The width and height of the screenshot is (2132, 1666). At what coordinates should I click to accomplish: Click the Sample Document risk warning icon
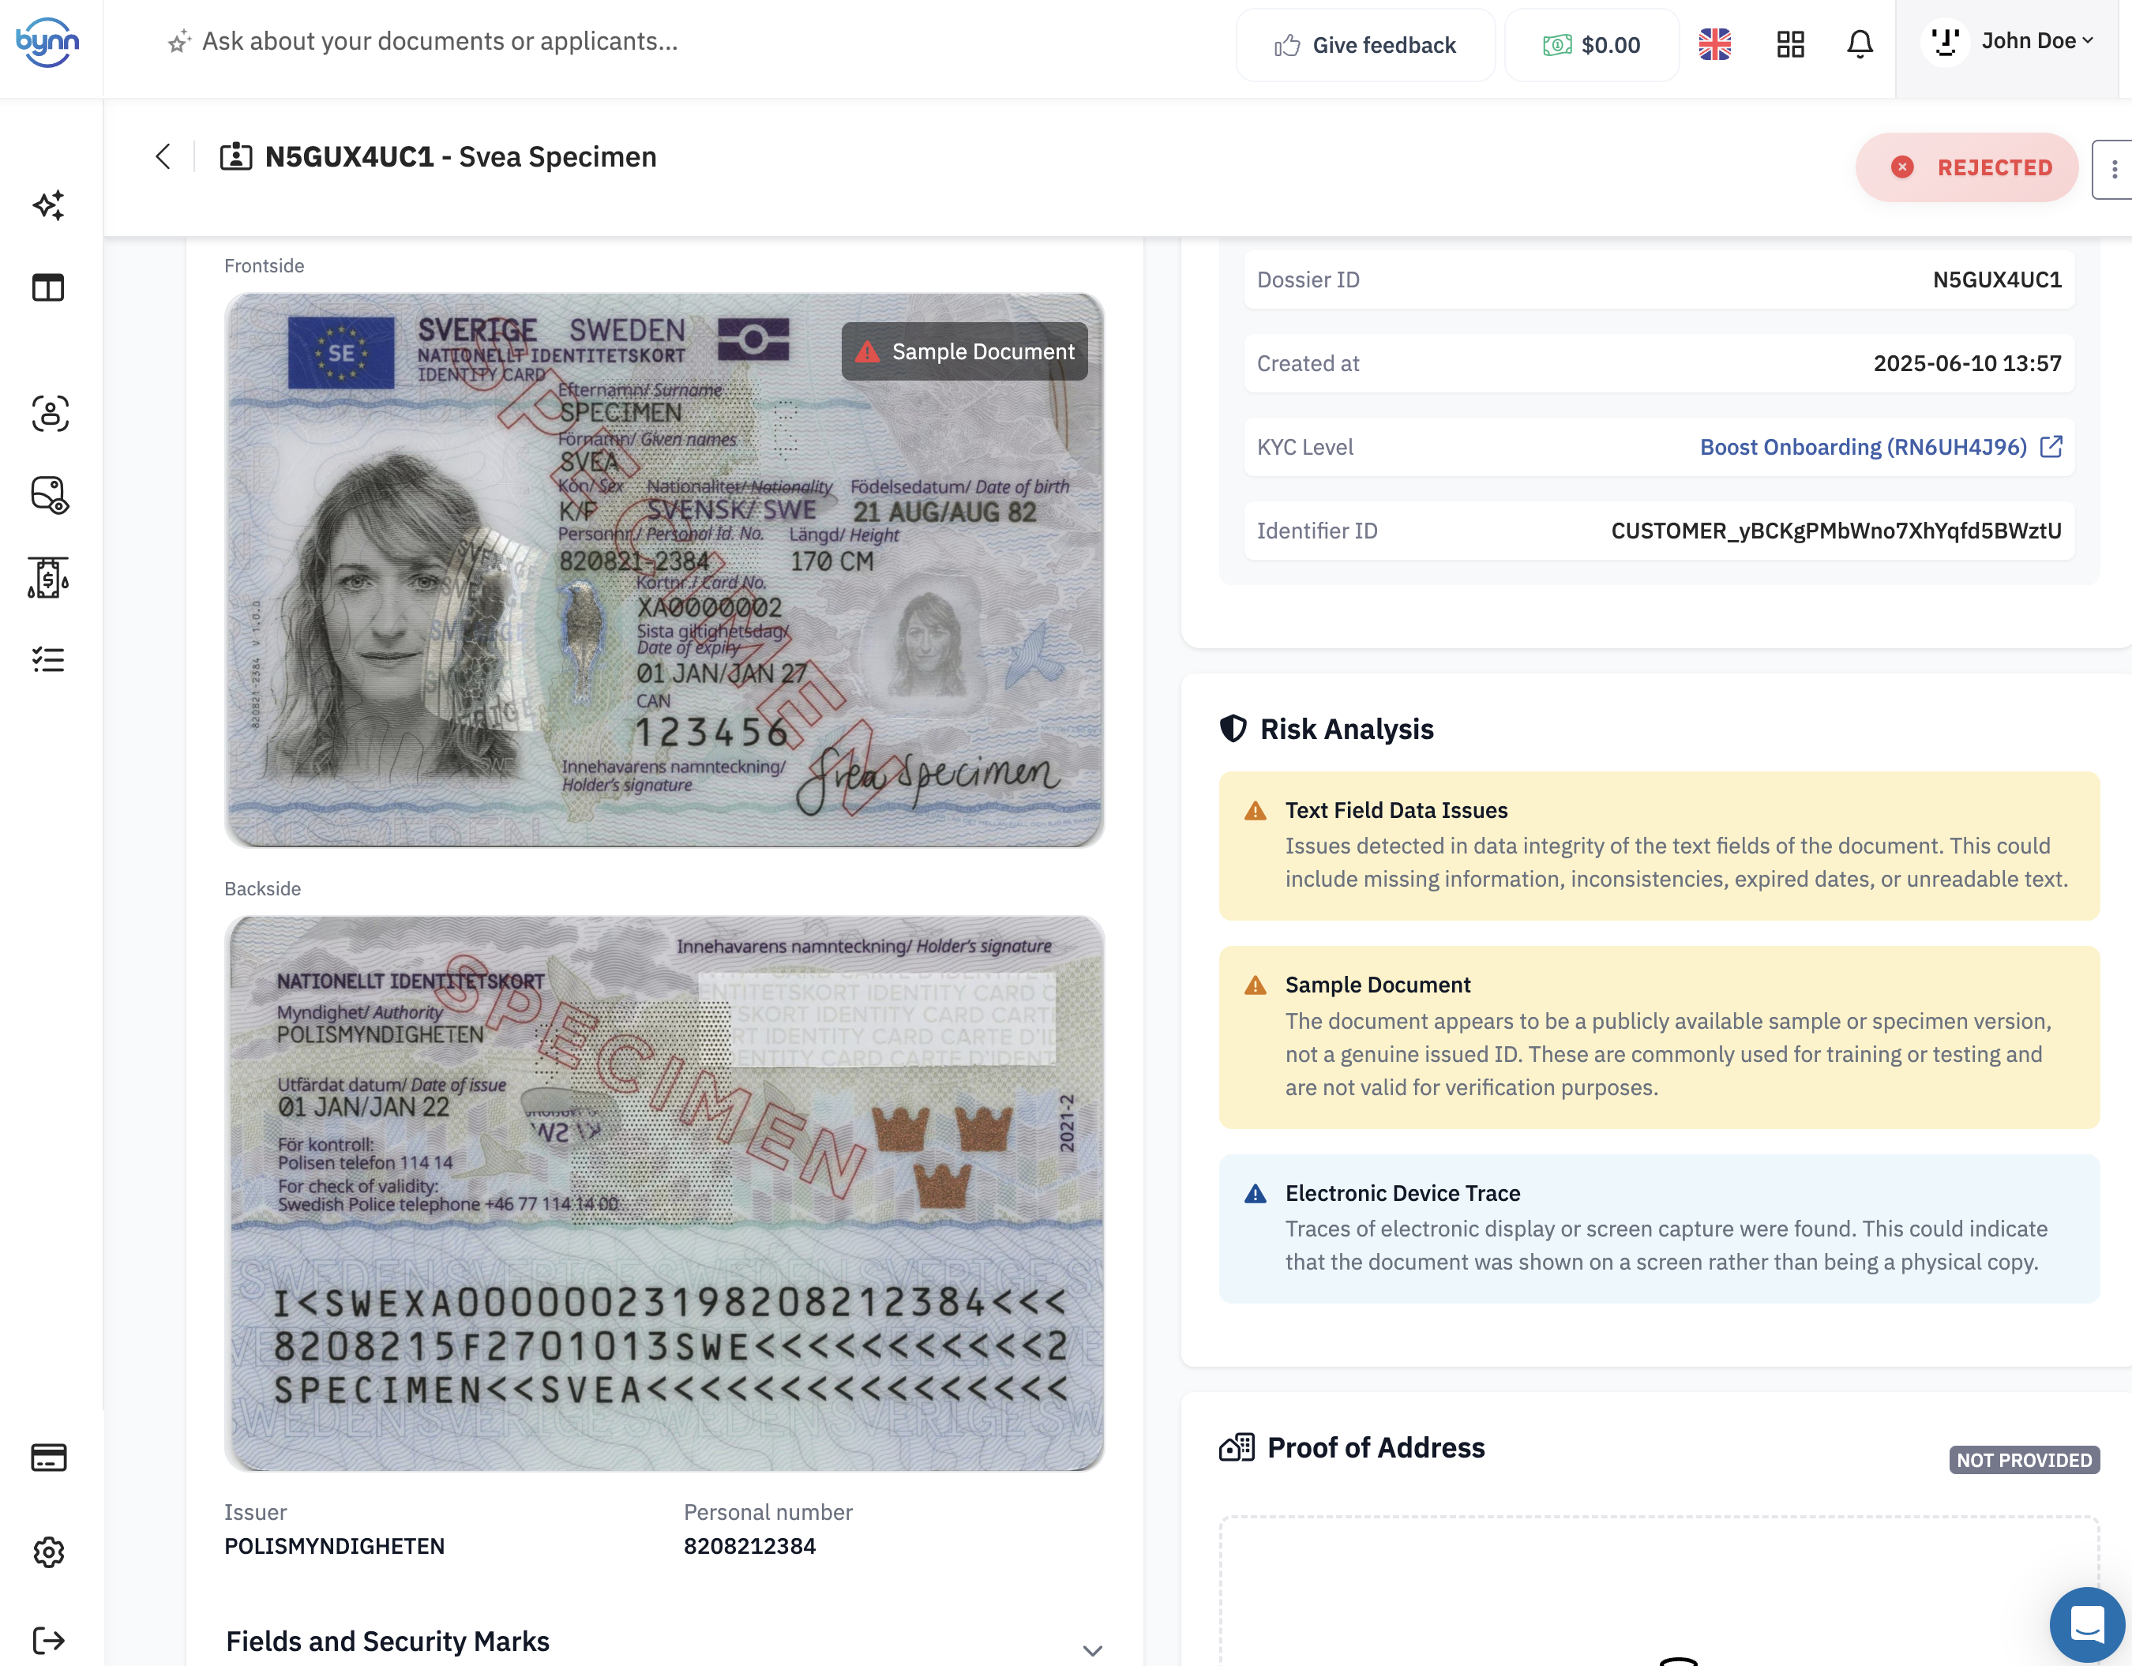click(x=1256, y=985)
